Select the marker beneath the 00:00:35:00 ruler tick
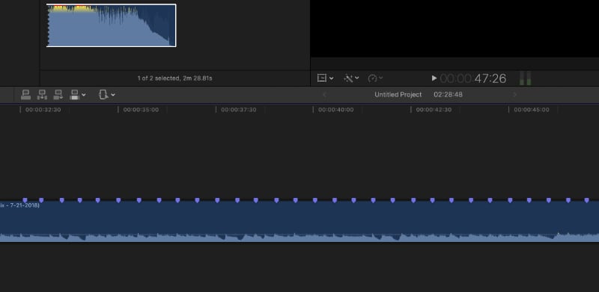Screen dimensions: 599x292 point(118,200)
